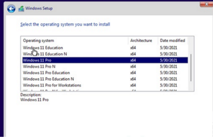Select Windows 11 Pro Education

pyautogui.click(x=46, y=73)
